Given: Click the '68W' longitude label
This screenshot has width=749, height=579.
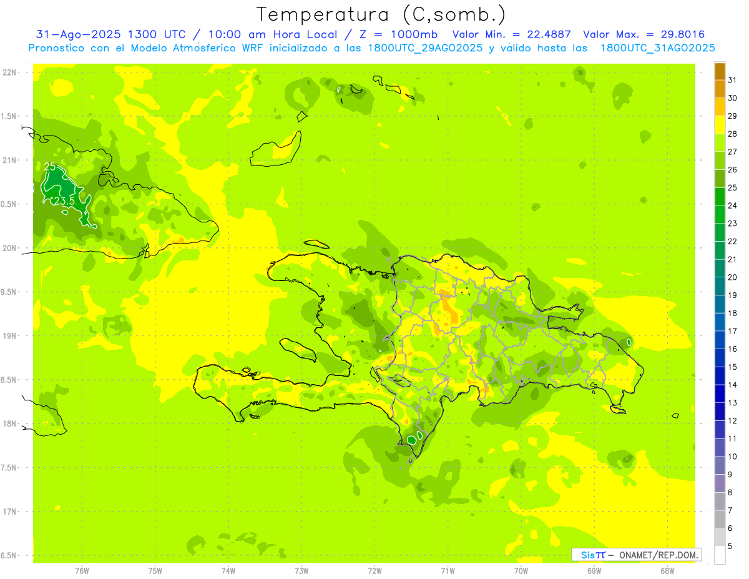Looking at the screenshot, I should coord(667,570).
